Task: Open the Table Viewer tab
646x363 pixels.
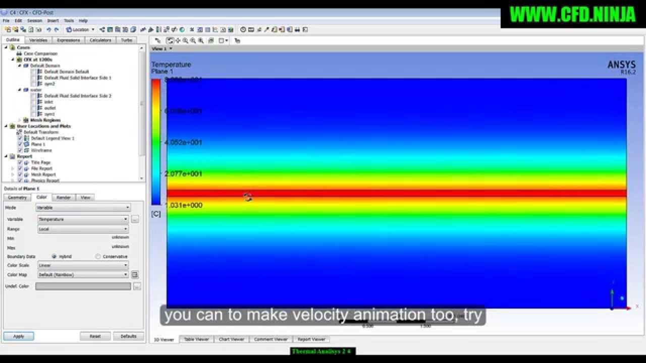Action: [x=197, y=339]
